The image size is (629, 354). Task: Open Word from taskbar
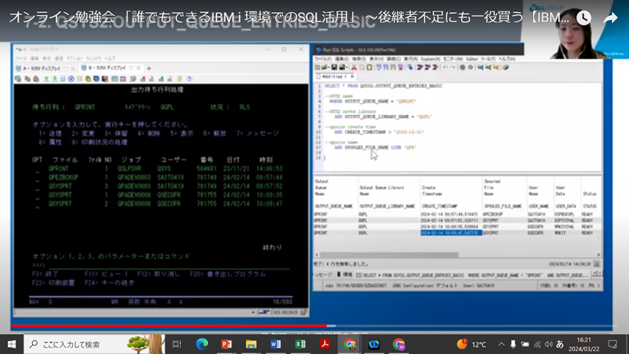[x=275, y=344]
